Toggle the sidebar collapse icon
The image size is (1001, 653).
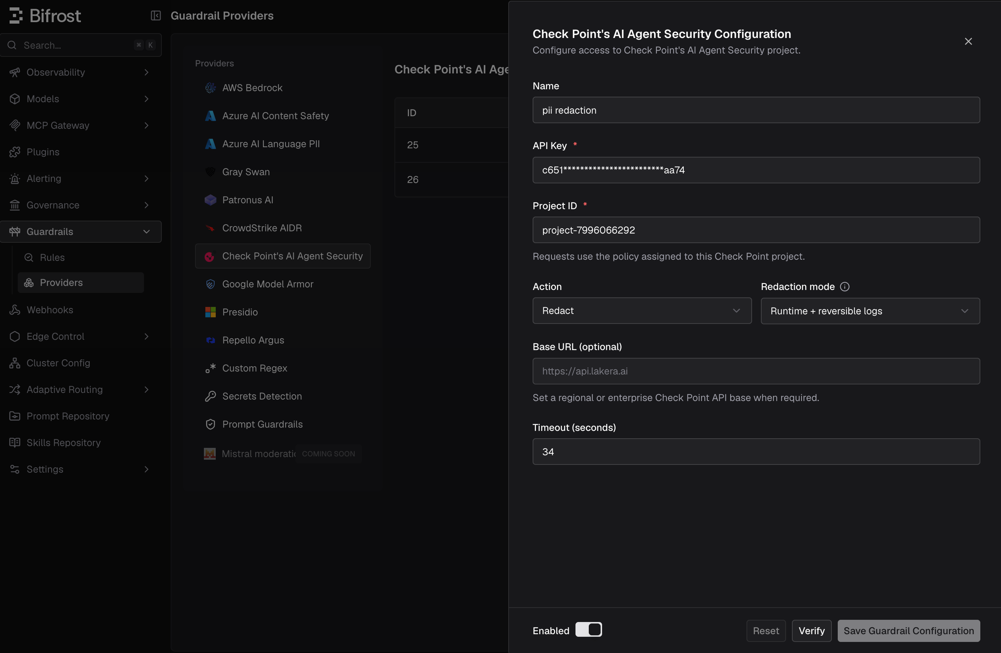[156, 15]
